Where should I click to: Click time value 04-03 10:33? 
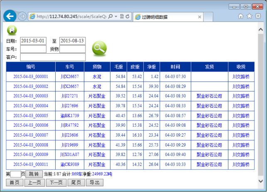point(175,164)
